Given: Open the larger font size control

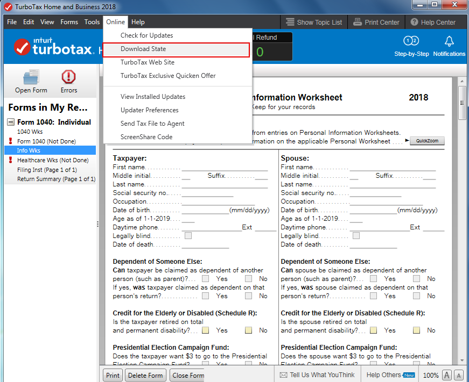Looking at the screenshot, I should 446,375.
